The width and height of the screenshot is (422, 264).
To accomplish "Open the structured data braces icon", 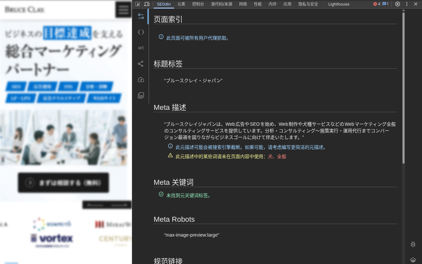I will (141, 32).
